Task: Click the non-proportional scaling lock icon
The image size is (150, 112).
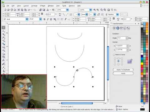Action: click(42, 14)
